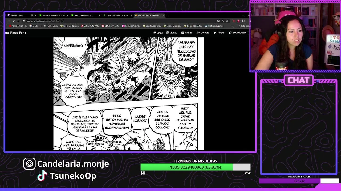
Task: Click the red tag extension icon
Action: pos(234,21)
